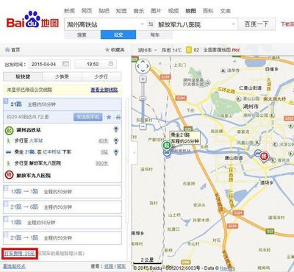Show 湖州高铁站 on map via pin icon
This screenshot has width=294, height=272.
(116, 129)
